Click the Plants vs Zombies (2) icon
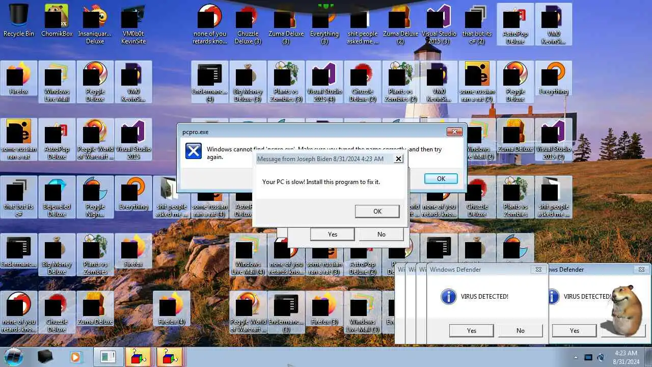 (x=400, y=82)
